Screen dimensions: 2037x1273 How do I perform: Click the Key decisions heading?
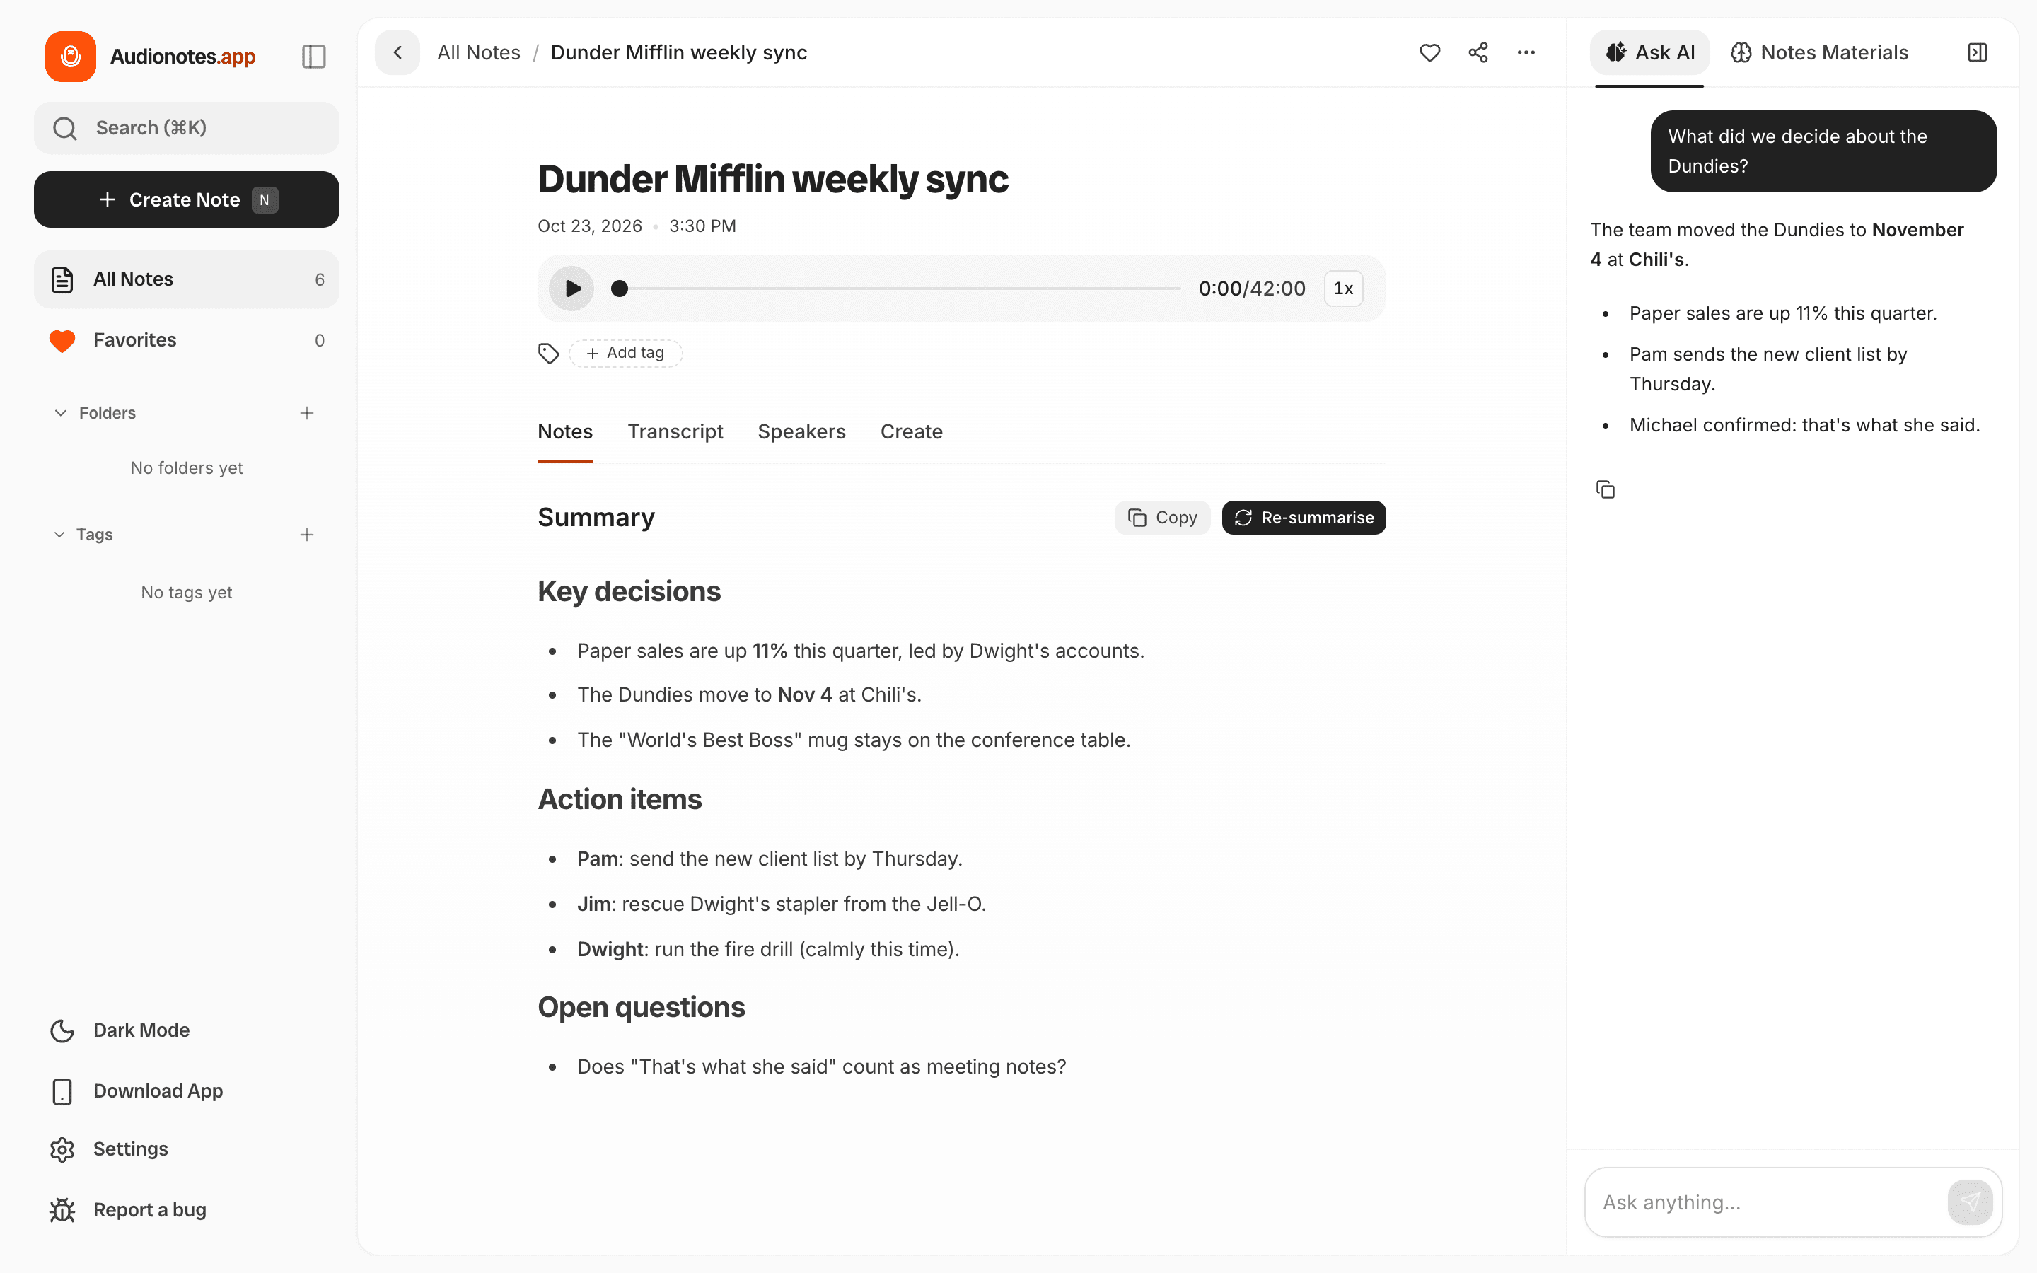[x=629, y=591]
